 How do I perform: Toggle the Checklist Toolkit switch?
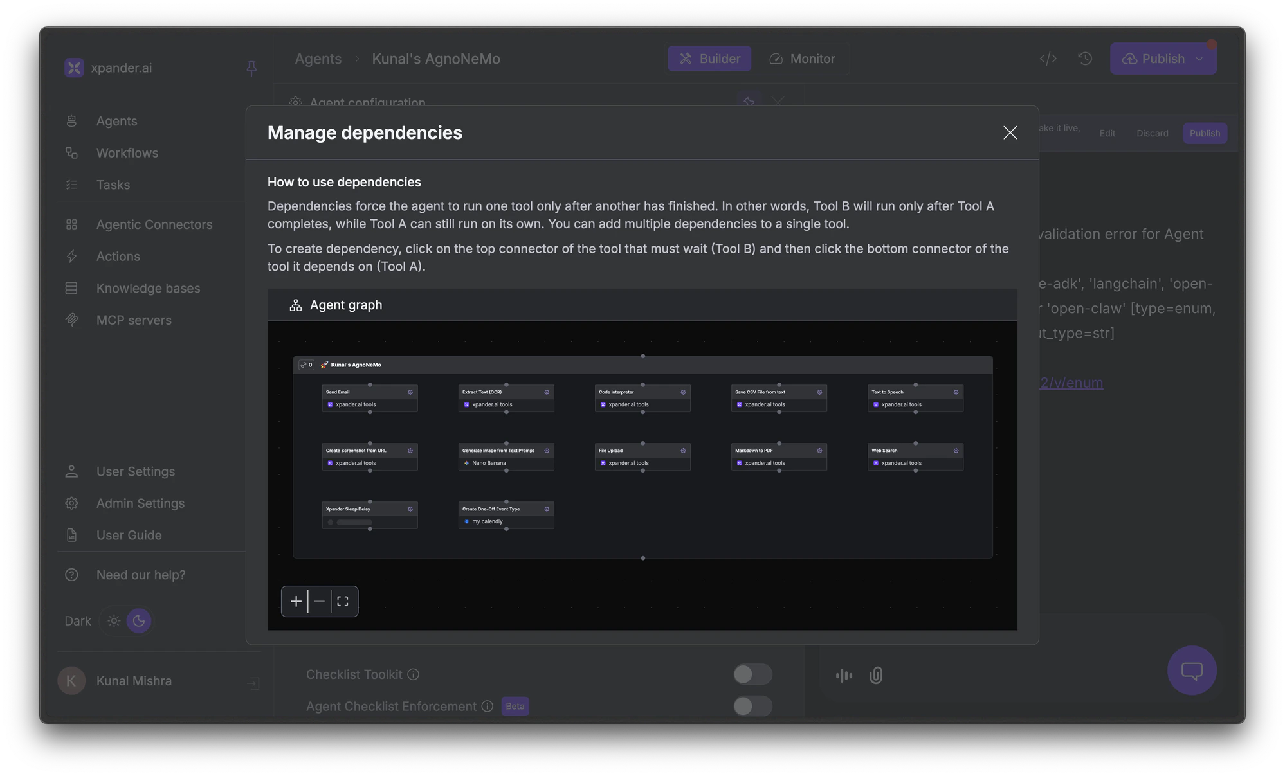752,674
